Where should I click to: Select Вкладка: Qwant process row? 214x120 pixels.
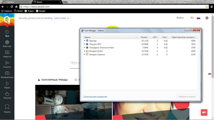pyautogui.click(x=141, y=51)
